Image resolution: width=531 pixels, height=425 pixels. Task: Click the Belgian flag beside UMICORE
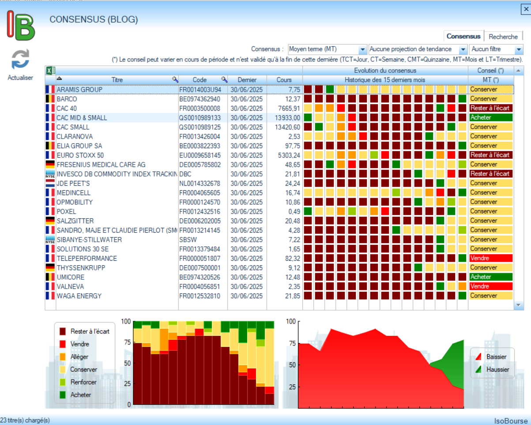[x=50, y=277]
